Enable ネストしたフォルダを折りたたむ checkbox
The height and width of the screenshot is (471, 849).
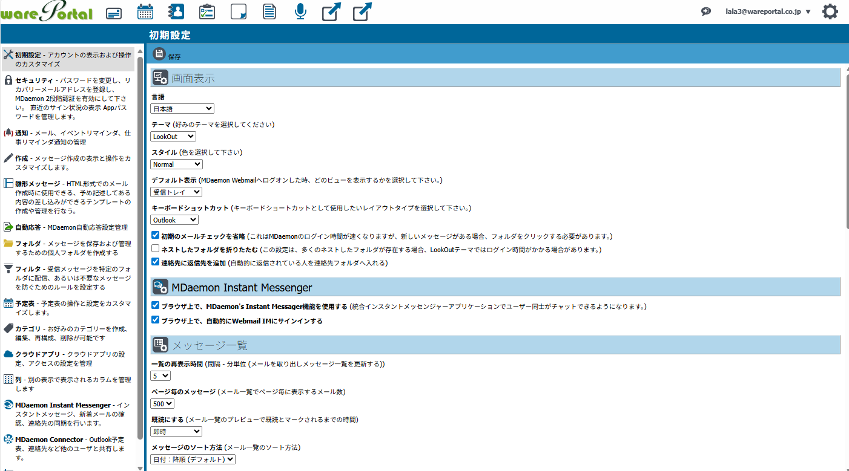pyautogui.click(x=156, y=248)
